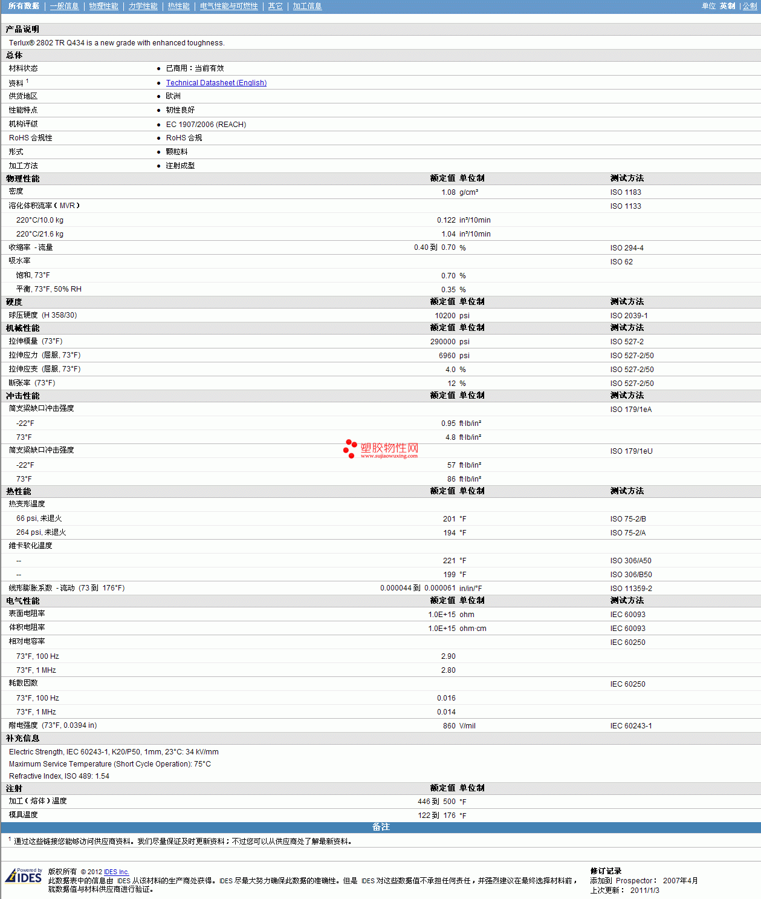Select the 欧洲 availability value
The height and width of the screenshot is (899, 761).
pyautogui.click(x=173, y=96)
